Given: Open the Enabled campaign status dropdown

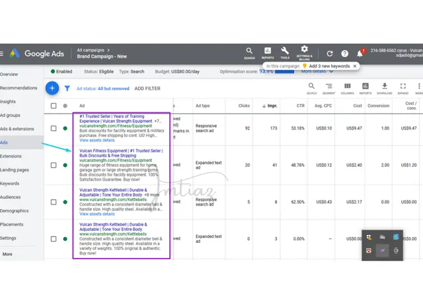Looking at the screenshot, I should (x=61, y=71).
